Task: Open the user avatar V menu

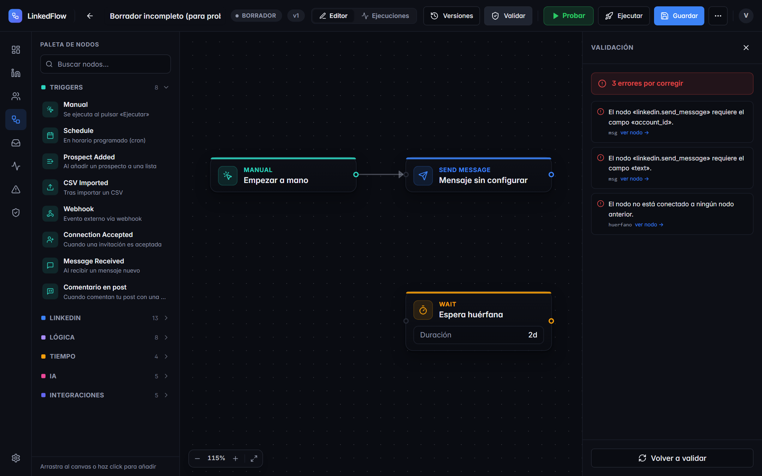Action: pyautogui.click(x=746, y=16)
